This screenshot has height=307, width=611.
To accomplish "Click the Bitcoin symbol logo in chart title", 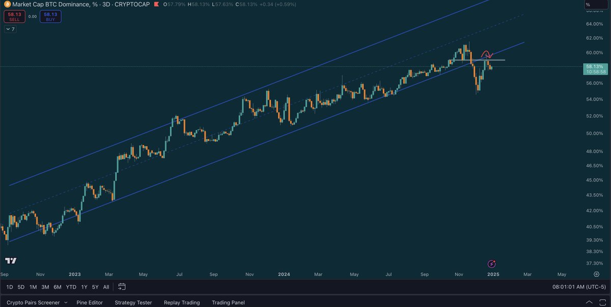I will point(7,5).
